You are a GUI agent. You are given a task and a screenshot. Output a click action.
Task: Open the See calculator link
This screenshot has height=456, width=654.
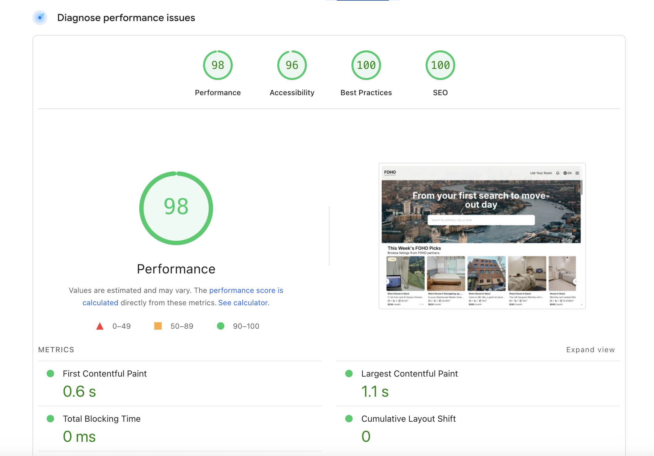pyautogui.click(x=244, y=303)
